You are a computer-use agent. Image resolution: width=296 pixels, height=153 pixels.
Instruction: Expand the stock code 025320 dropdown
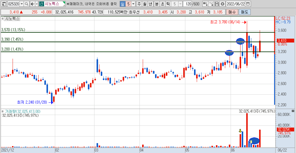(22, 4)
